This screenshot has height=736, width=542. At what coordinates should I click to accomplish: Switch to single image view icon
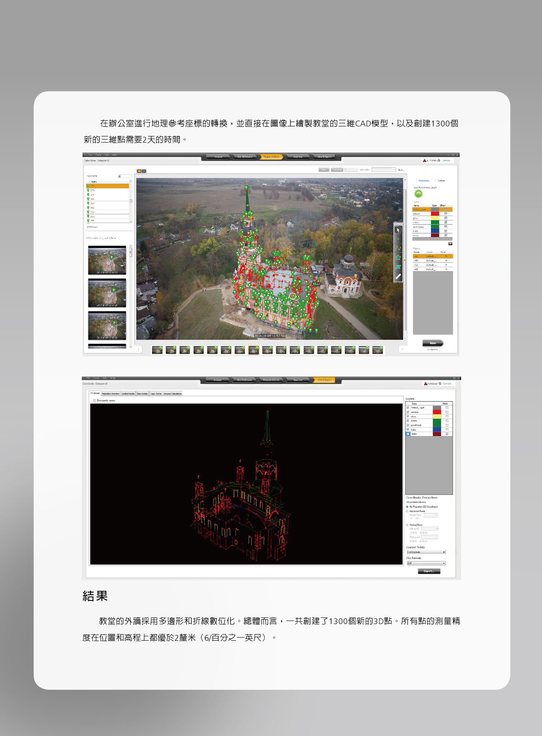pos(139,171)
